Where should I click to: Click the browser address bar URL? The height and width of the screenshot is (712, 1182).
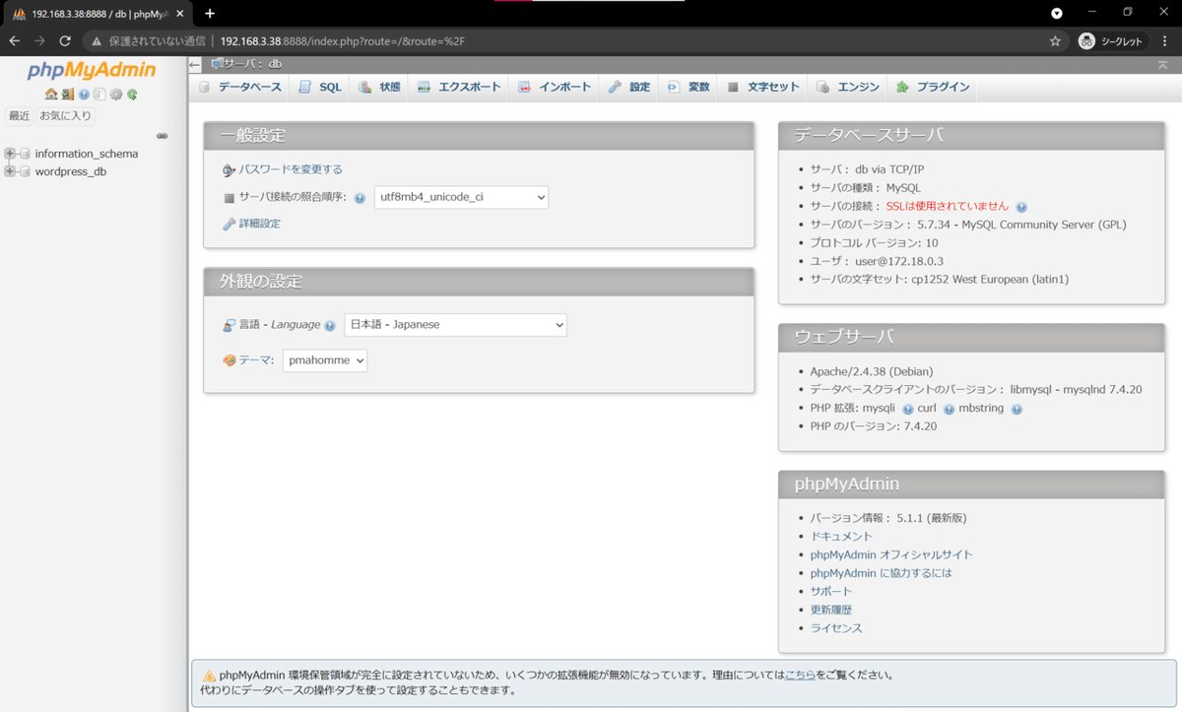tap(343, 41)
